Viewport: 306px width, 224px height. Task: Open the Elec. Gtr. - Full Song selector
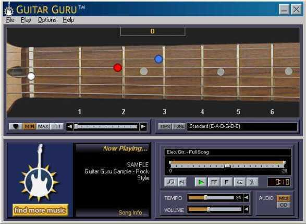tap(228, 152)
